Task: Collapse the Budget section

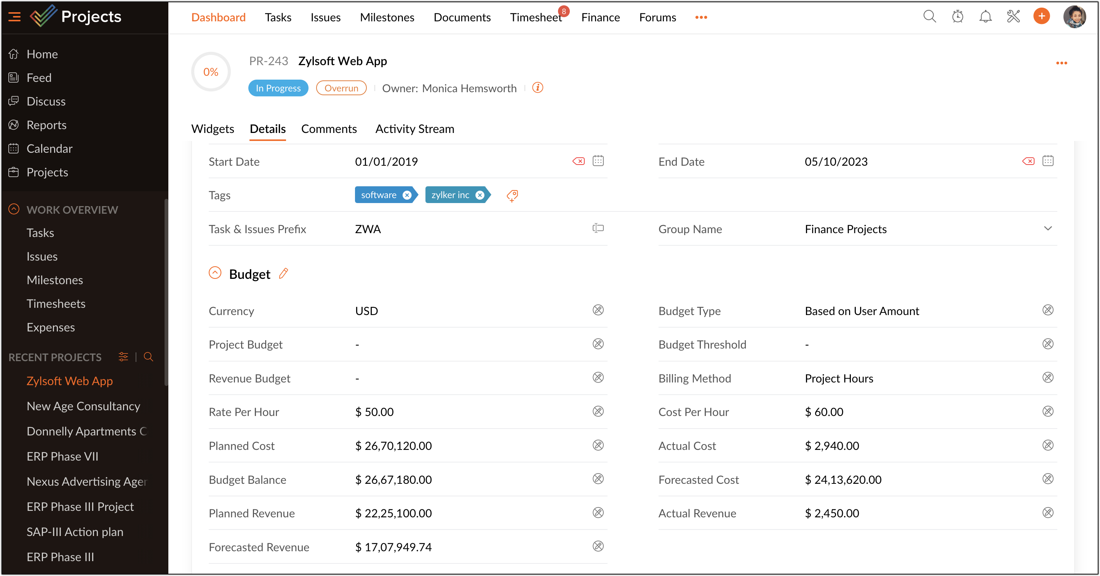Action: pos(215,273)
